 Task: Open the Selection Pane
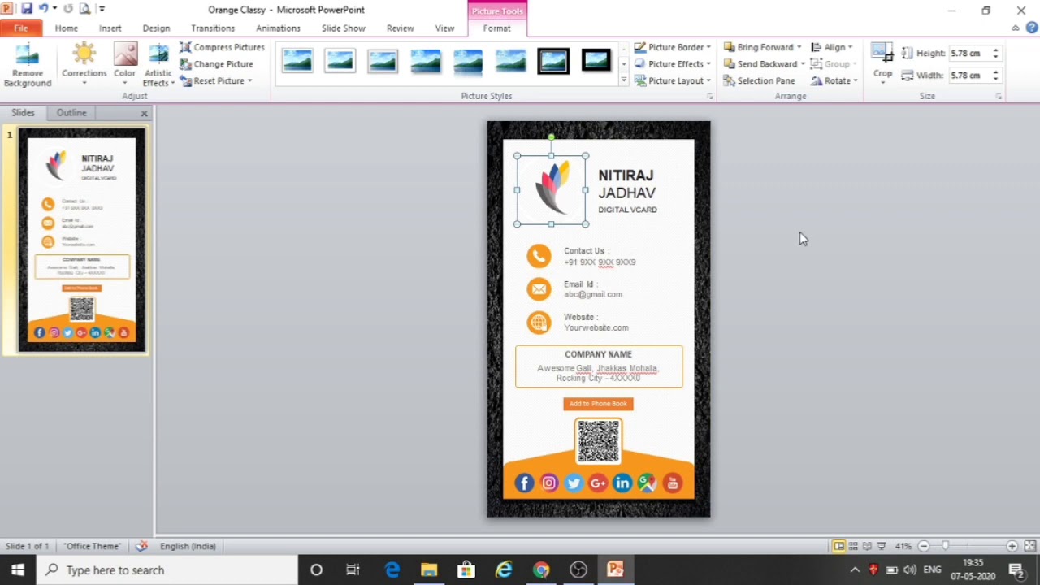click(x=759, y=81)
